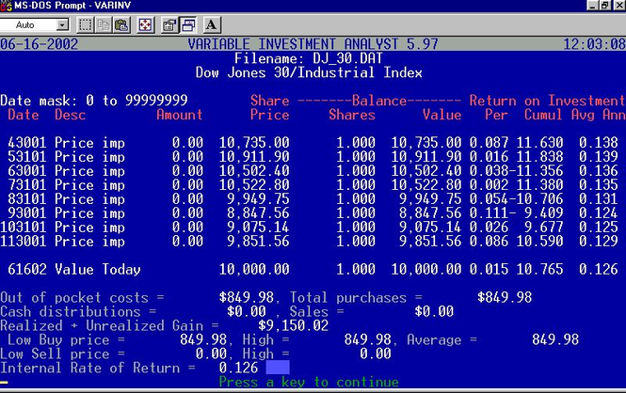Click 'Low Sell price =' label
The height and width of the screenshot is (393, 626).
[63, 354]
